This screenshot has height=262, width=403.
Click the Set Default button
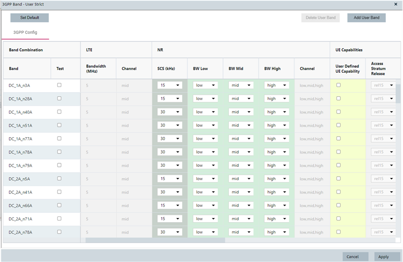pyautogui.click(x=29, y=18)
